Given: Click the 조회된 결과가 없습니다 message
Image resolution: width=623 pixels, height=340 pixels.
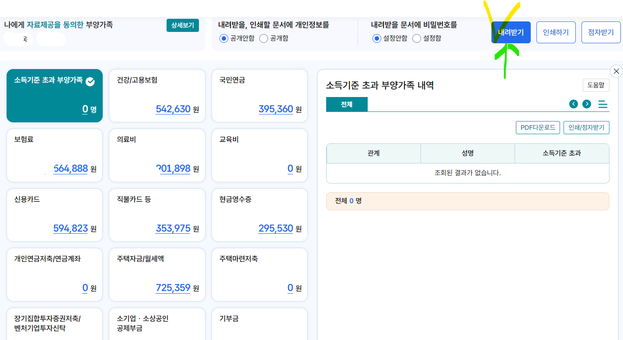Looking at the screenshot, I should point(468,173).
